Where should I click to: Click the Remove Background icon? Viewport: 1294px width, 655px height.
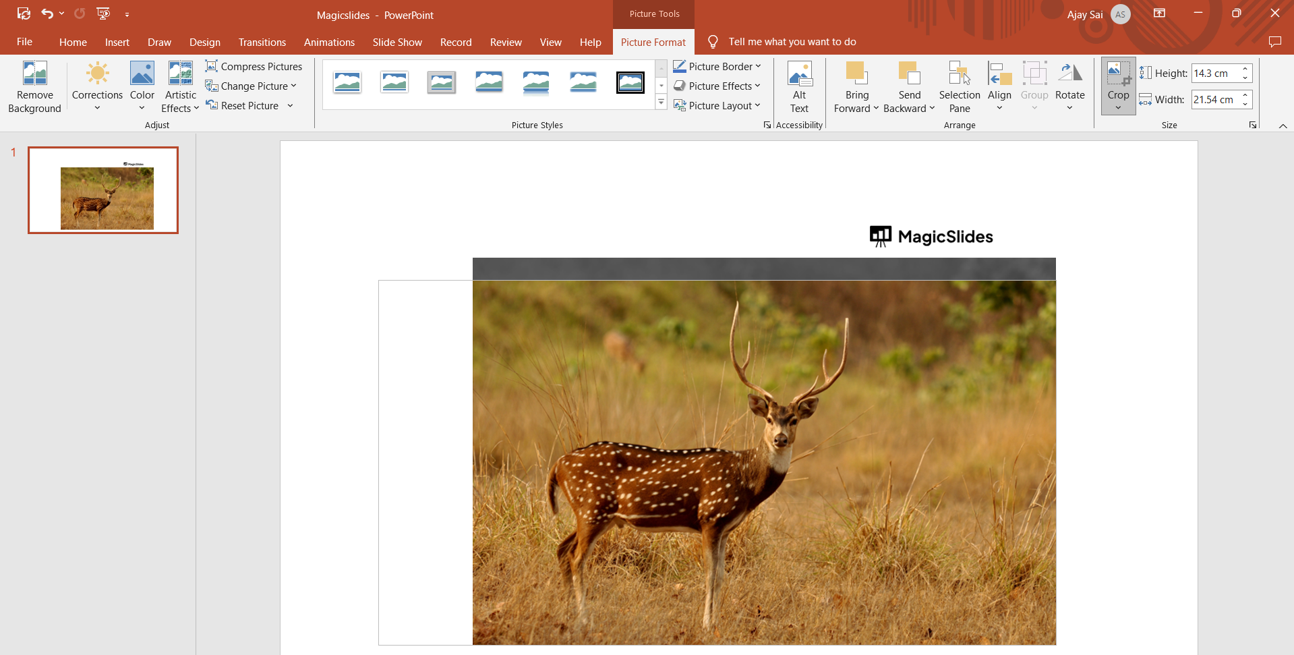tap(34, 74)
